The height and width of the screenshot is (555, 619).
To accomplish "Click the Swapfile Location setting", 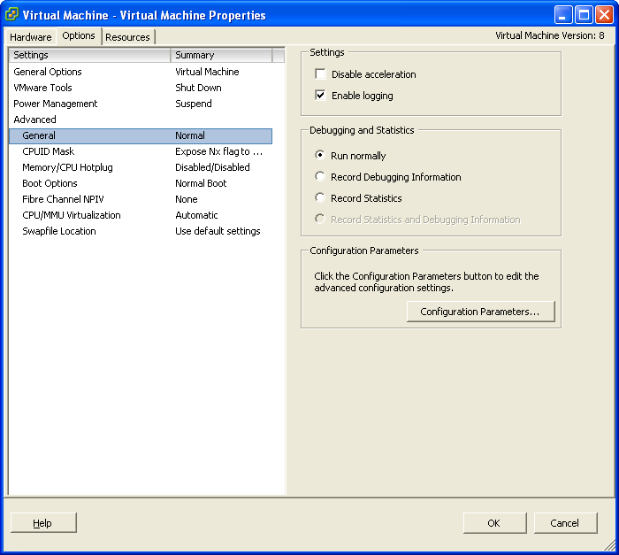I will click(x=58, y=231).
